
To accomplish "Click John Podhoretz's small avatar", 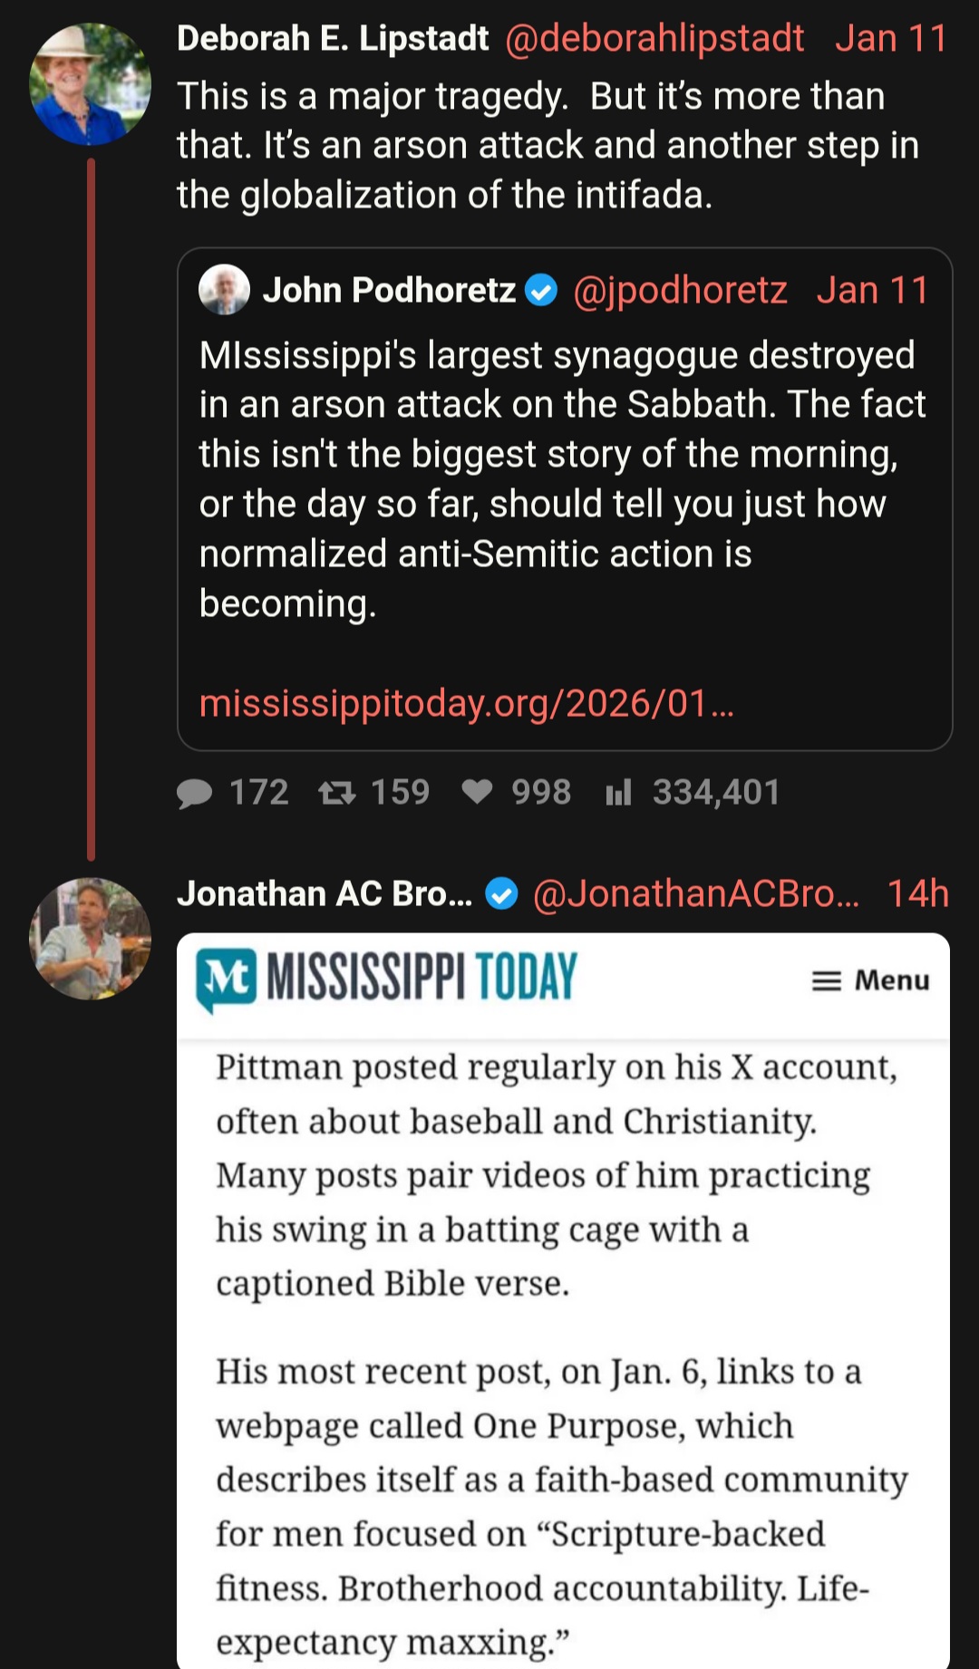I will [x=224, y=290].
